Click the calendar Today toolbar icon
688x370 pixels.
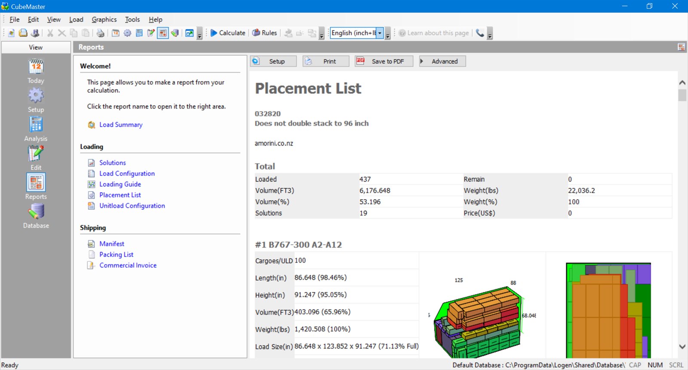pos(116,33)
